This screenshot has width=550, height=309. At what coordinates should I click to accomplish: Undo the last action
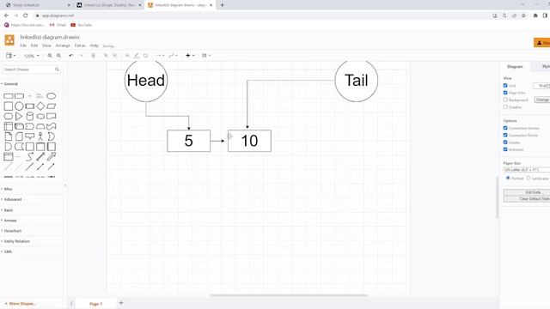(71, 55)
